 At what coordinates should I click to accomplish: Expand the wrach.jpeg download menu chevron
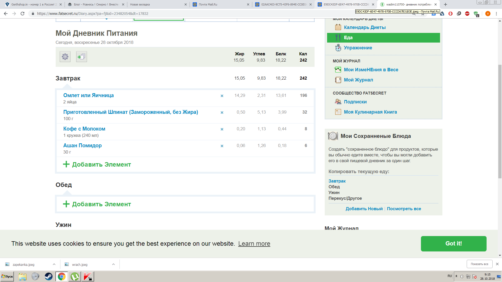click(113, 264)
